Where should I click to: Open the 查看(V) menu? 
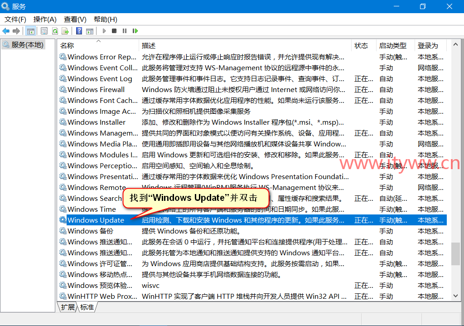75,19
